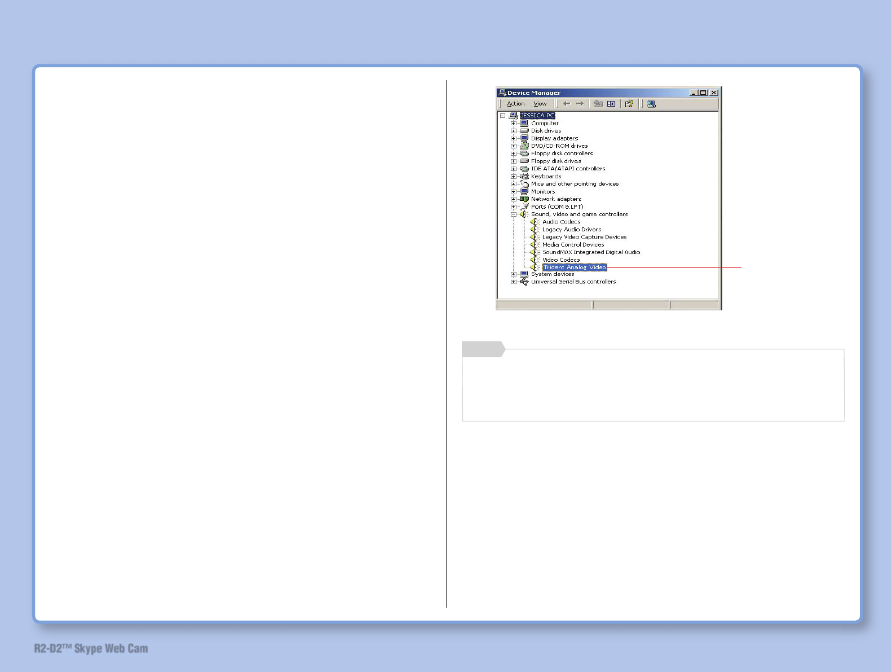Image resolution: width=892 pixels, height=672 pixels.
Task: Select SoundMAX Integrated Digital Audio
Action: tap(591, 252)
